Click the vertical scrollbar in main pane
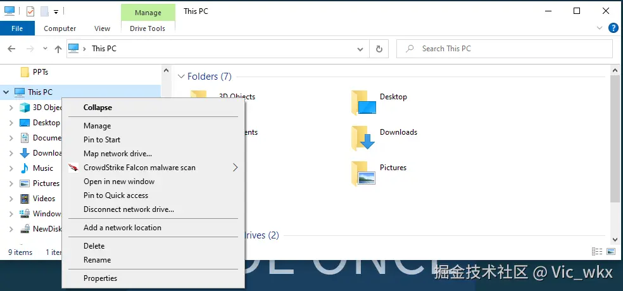 [615, 139]
